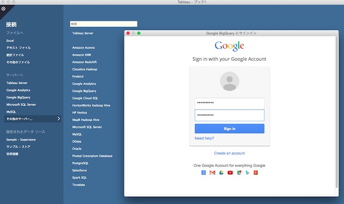Viewport: 344px width, 204px height.
Task: Close the Google BigQuery sign-in dialog
Action: click(128, 33)
